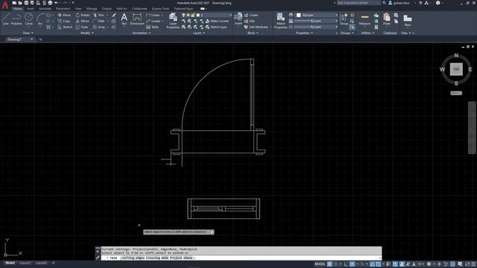Toggle ortho mode in status bar

pyautogui.click(x=346, y=264)
